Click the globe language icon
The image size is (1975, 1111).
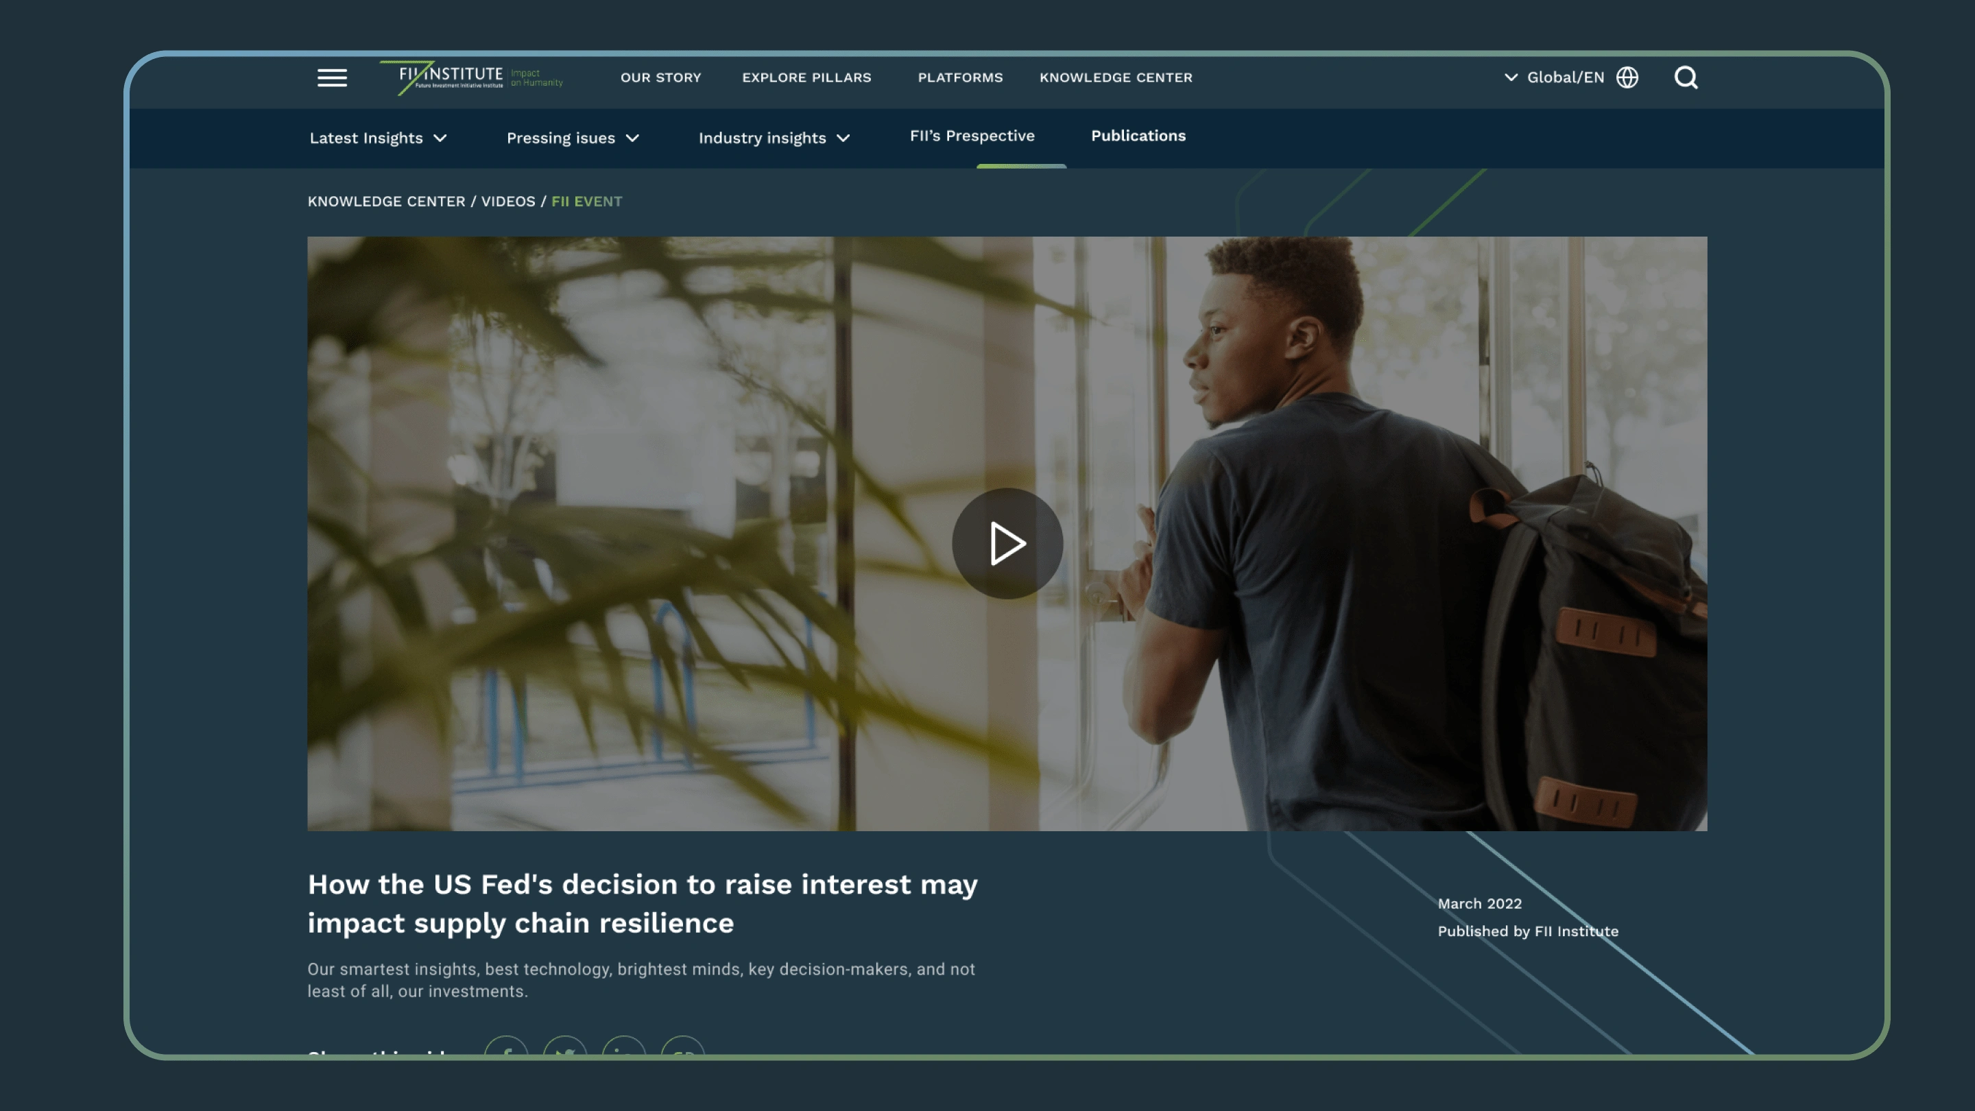1627,77
